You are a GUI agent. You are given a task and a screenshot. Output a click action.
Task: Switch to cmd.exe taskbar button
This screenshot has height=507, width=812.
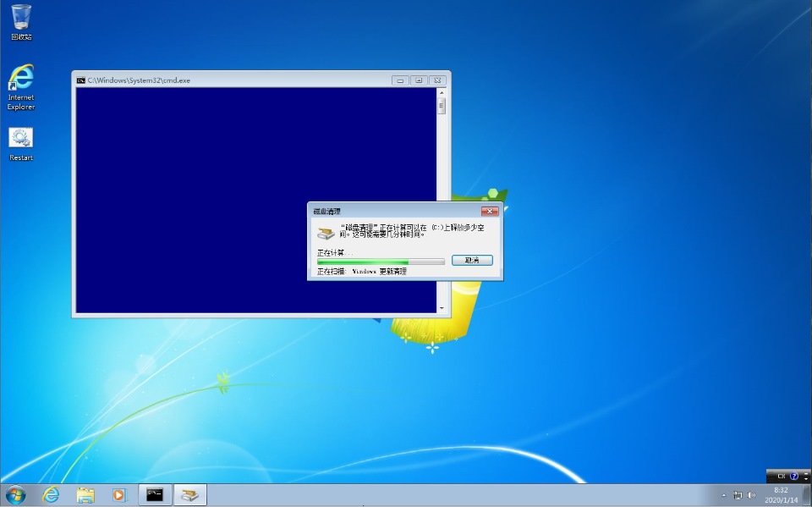155,495
